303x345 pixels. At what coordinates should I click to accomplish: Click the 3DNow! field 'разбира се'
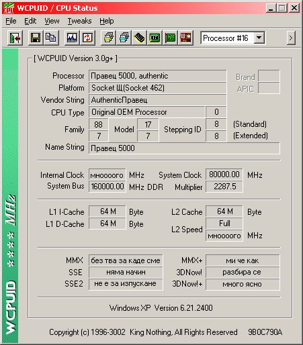point(243,273)
